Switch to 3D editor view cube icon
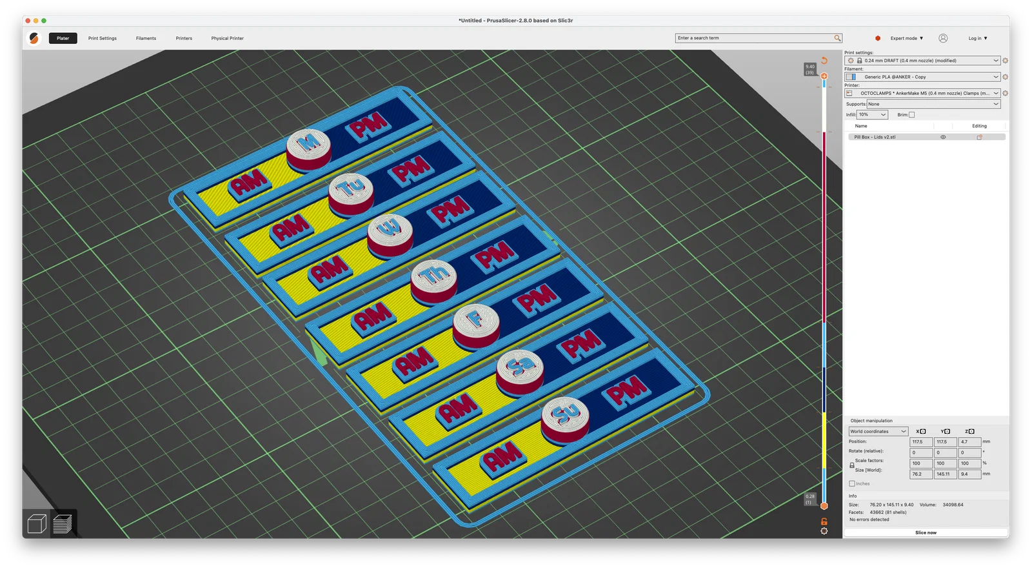Screen dimensions: 1032x568 [37, 523]
